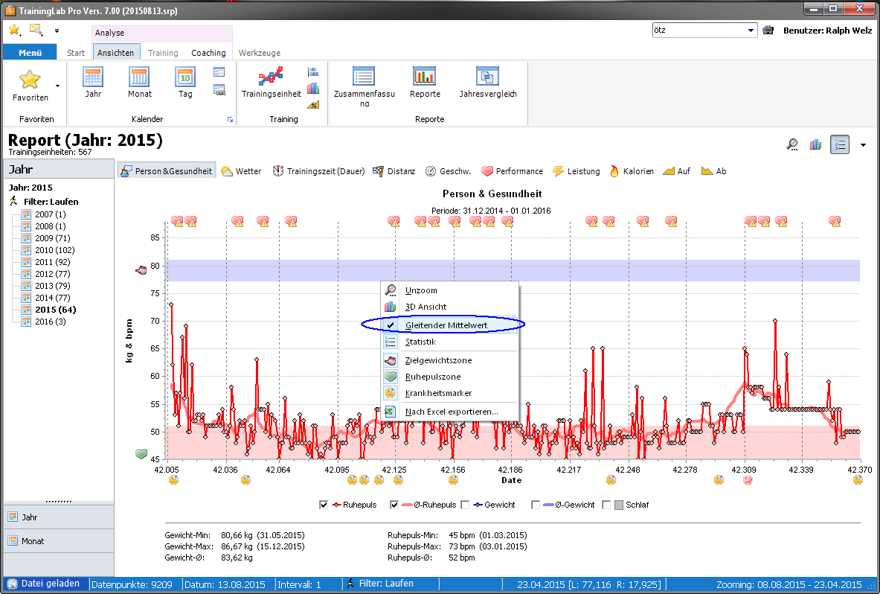Click the yellow triangle ruler icon in Training group
880x594 pixels.
[313, 104]
